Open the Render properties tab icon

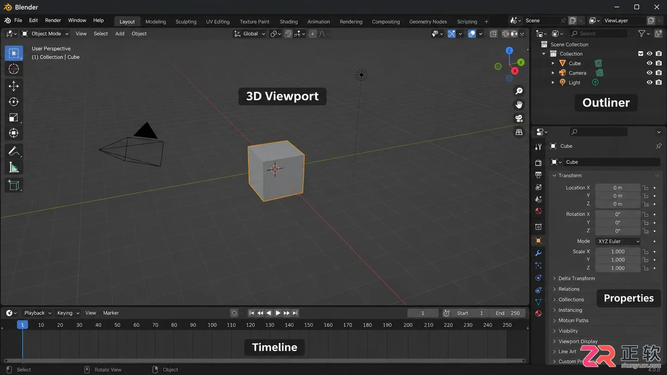click(x=538, y=163)
